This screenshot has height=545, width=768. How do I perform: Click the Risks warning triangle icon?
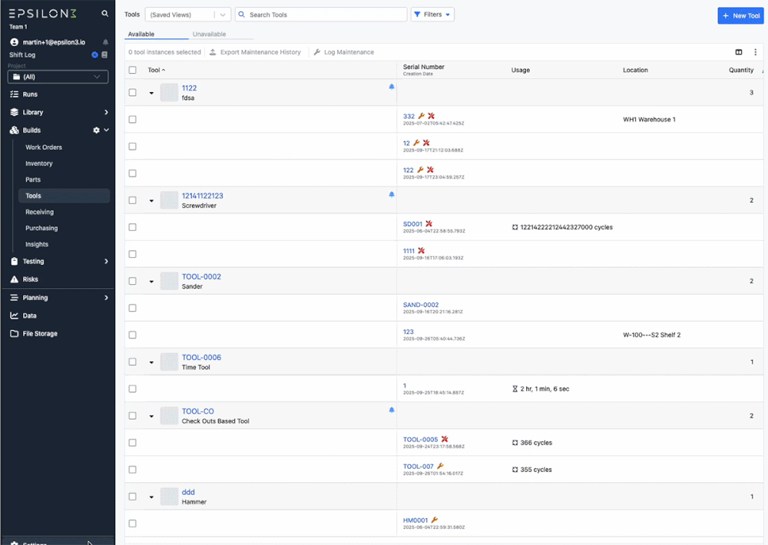(x=14, y=279)
